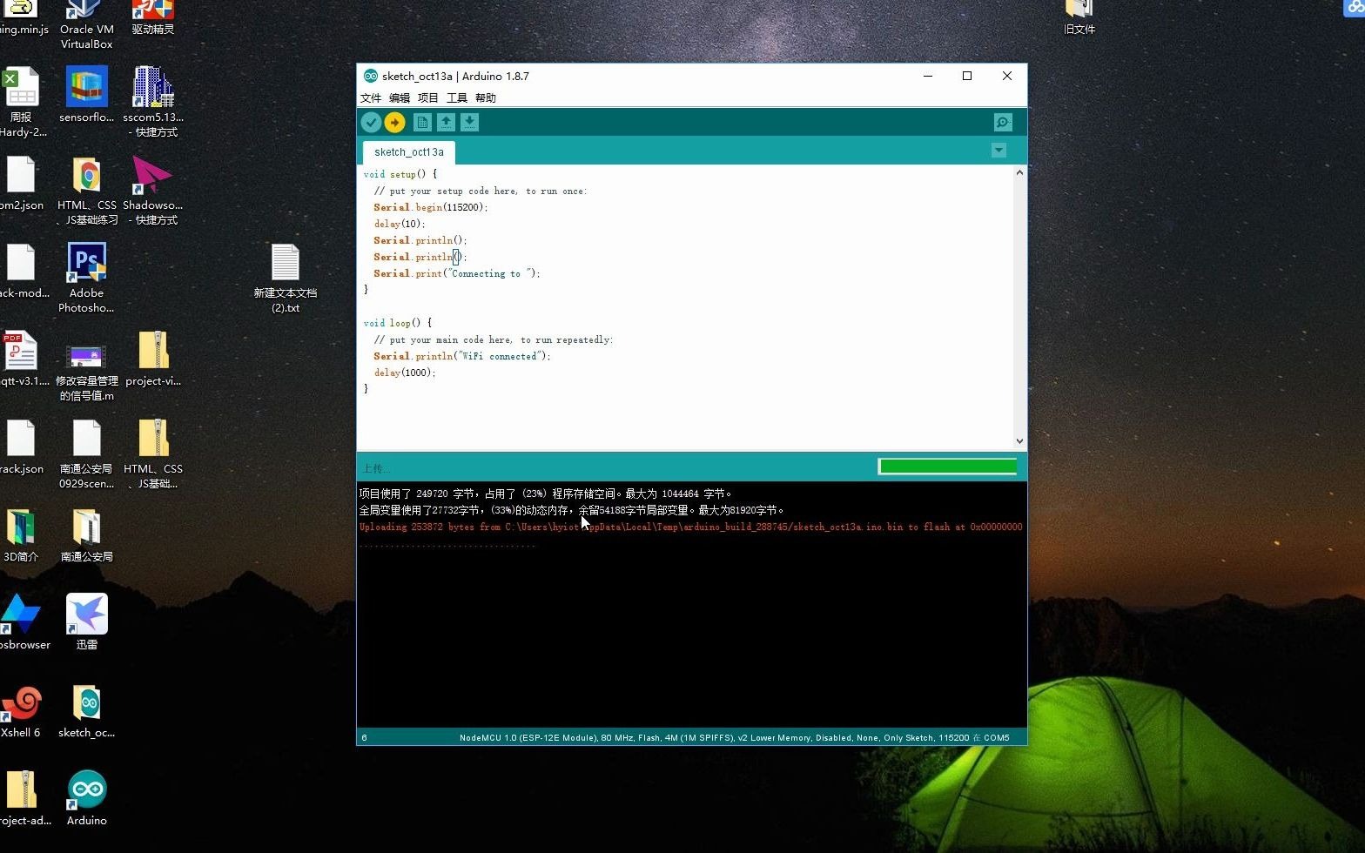Viewport: 1365px width, 853px height.
Task: Expand the tab options dropdown arrow
Action: coord(999,151)
